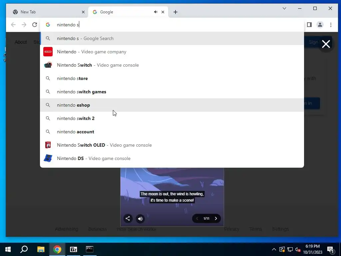Choose the 'nintendo account' suggestion
This screenshot has width=341, height=256.
[172, 132]
